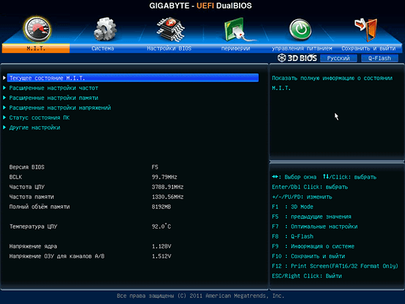Screen dimensions: 405x304
Task: Click the 1.128V core voltage value
Action: click(x=161, y=246)
